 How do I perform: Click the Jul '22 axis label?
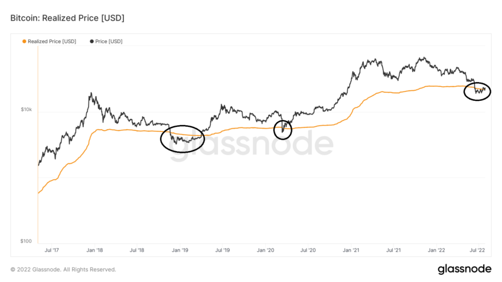(477, 250)
